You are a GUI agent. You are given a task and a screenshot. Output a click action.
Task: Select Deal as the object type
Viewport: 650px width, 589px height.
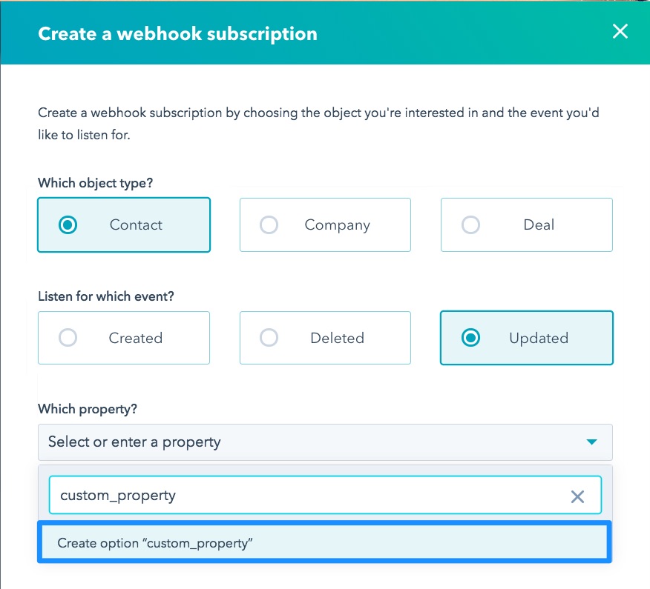[526, 224]
